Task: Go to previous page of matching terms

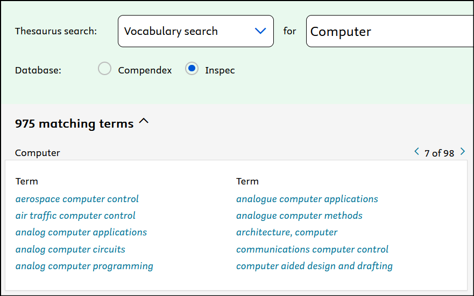Action: tap(416, 152)
